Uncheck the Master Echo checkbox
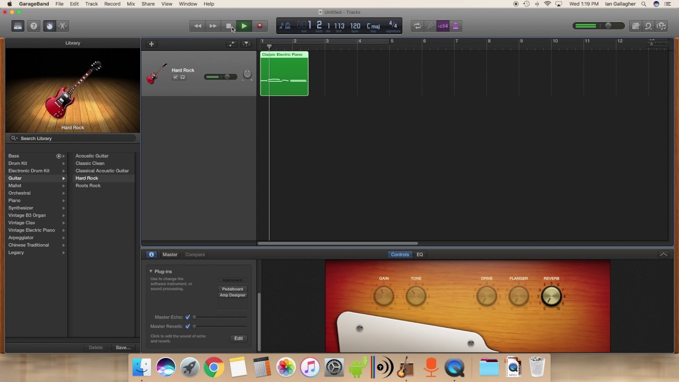 pyautogui.click(x=187, y=317)
